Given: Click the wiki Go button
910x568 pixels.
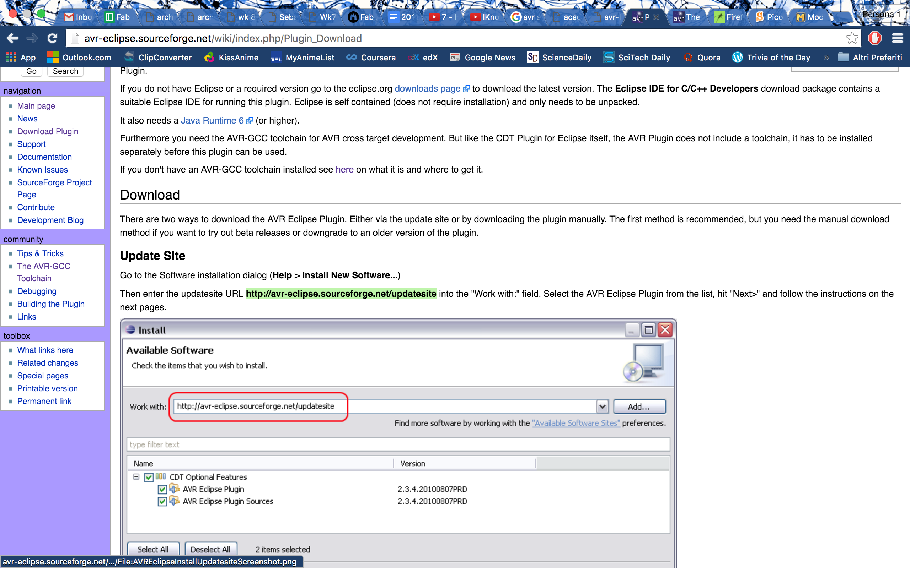Looking at the screenshot, I should (x=31, y=71).
